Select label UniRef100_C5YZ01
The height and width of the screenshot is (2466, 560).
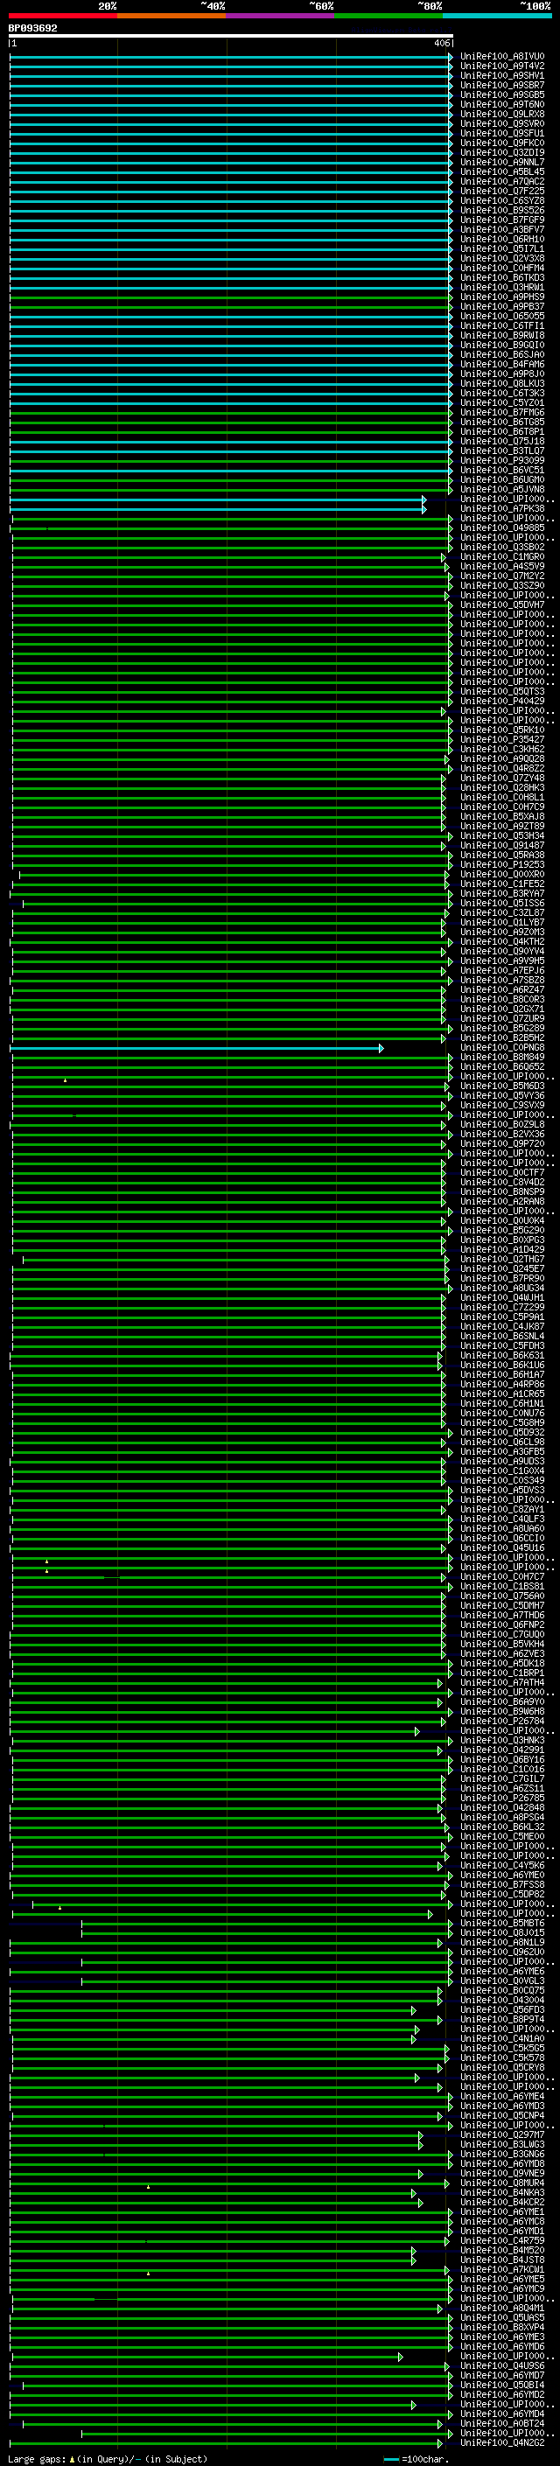(x=502, y=403)
